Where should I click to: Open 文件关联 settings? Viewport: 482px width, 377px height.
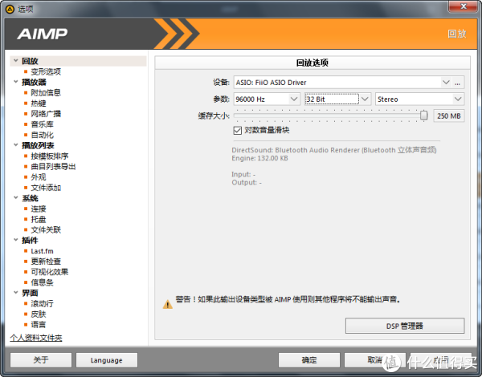(x=46, y=229)
